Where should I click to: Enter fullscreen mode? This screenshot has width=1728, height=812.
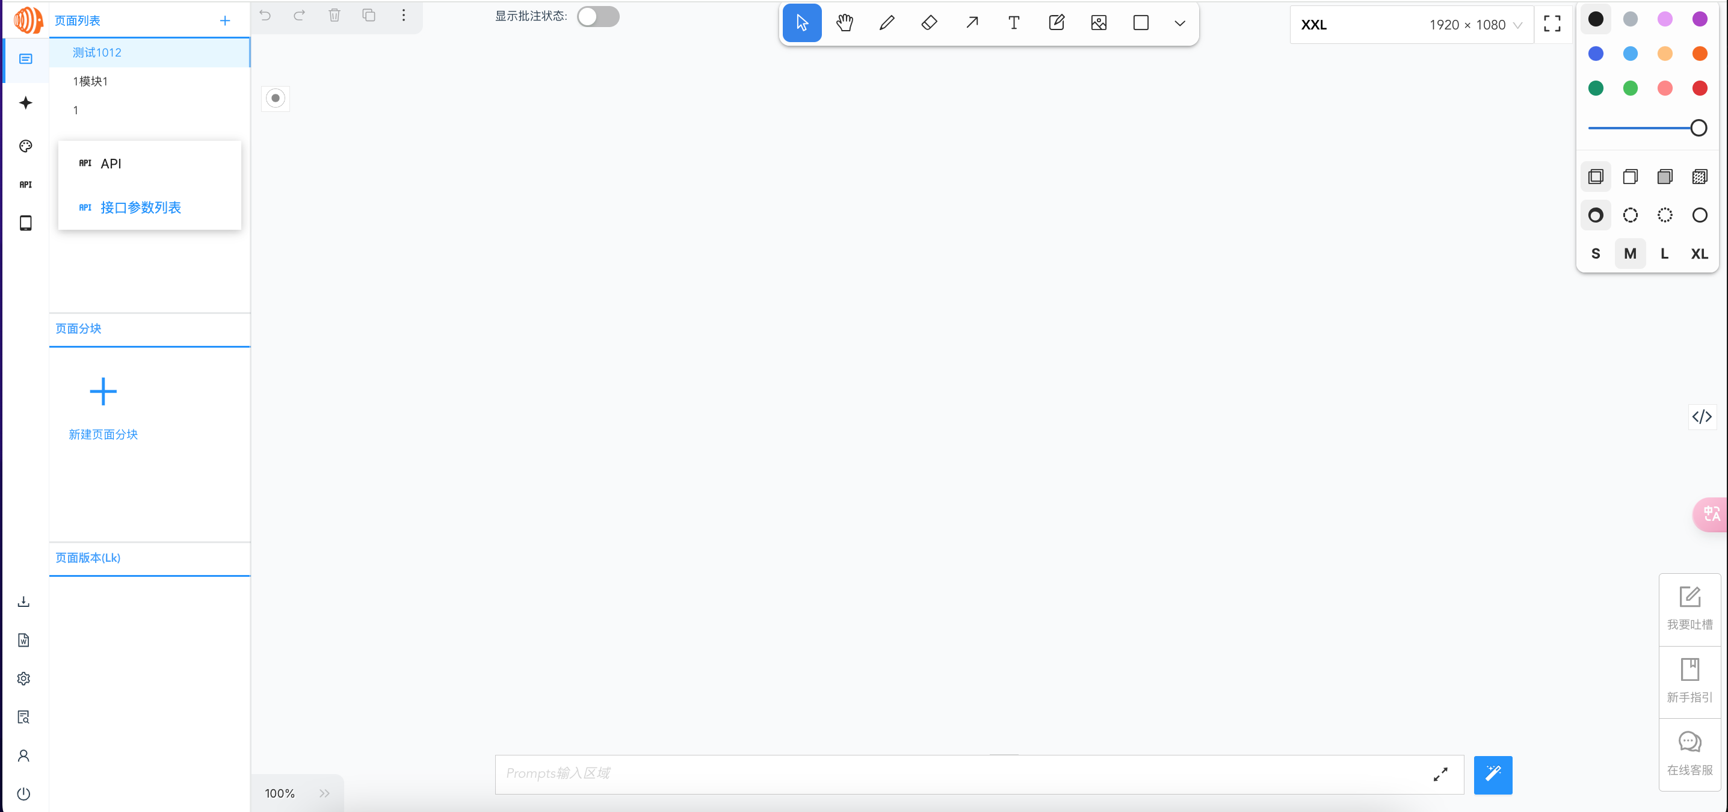(1553, 23)
